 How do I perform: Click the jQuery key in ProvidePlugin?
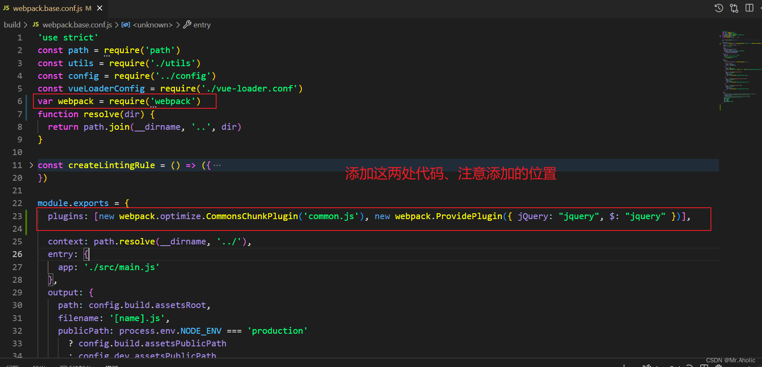tap(533, 216)
